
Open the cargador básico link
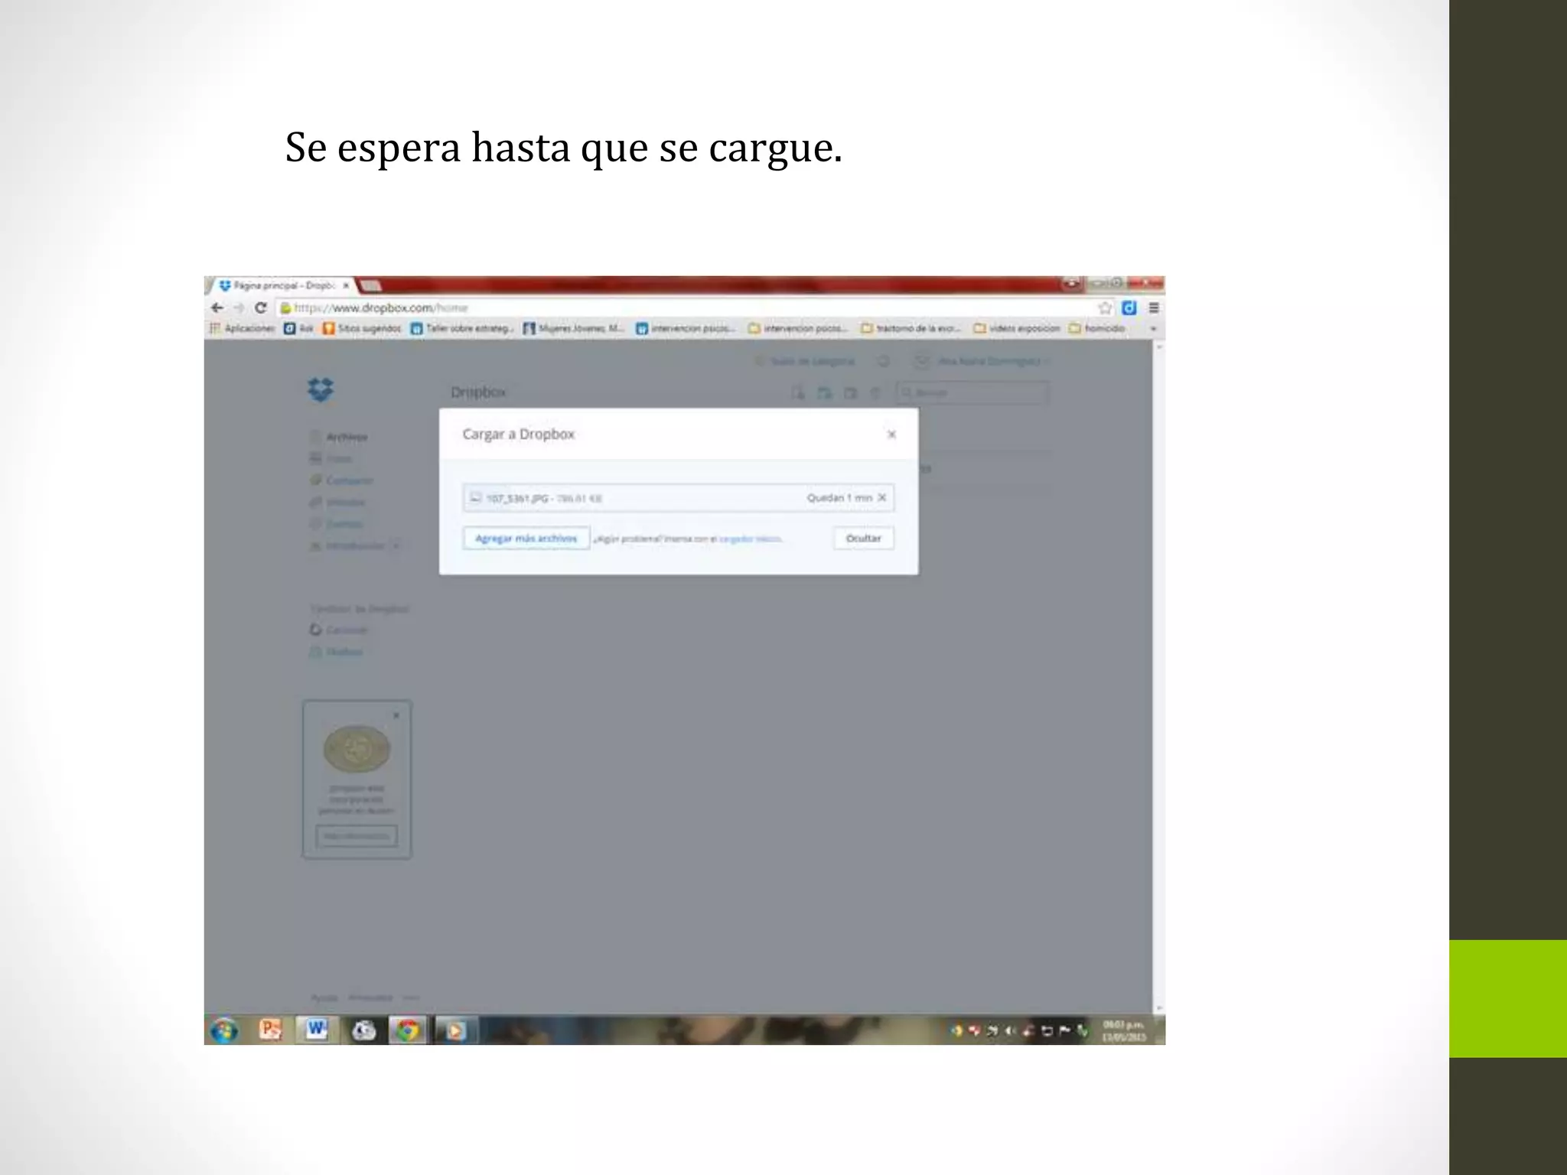point(751,539)
